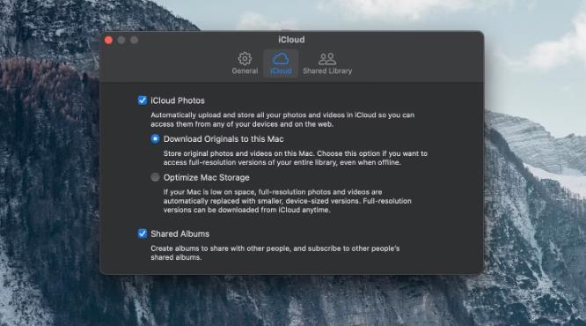Click the gear icon for General preferences
586x326 pixels.
point(245,58)
